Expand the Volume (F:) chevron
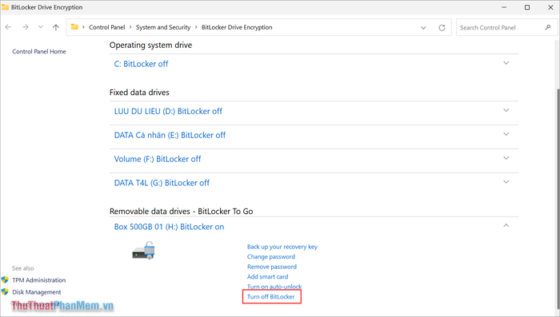The width and height of the screenshot is (560, 317). tap(506, 158)
